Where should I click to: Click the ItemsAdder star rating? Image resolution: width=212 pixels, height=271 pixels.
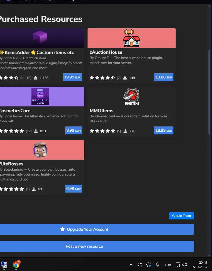coord(12,78)
